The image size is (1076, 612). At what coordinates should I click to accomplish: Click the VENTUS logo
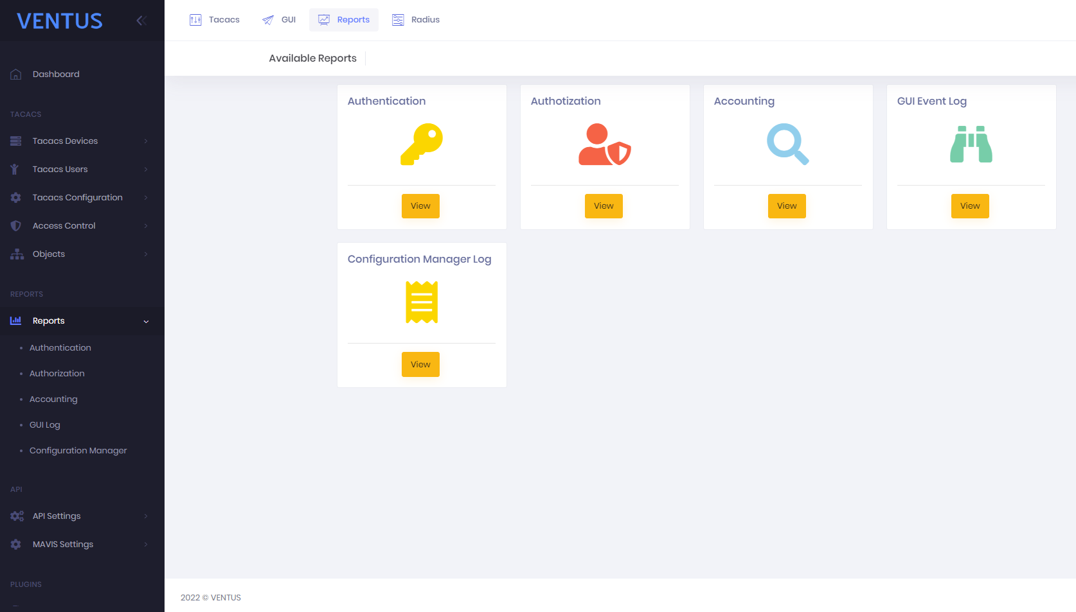point(60,21)
